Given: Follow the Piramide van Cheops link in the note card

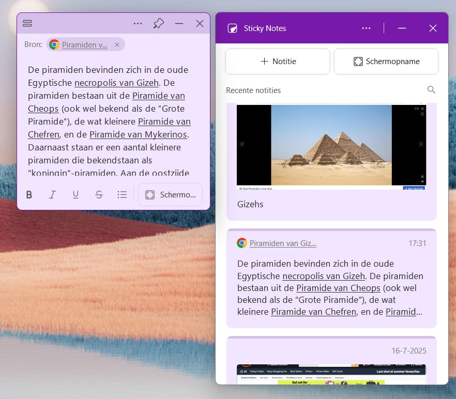Looking at the screenshot, I should 338,288.
